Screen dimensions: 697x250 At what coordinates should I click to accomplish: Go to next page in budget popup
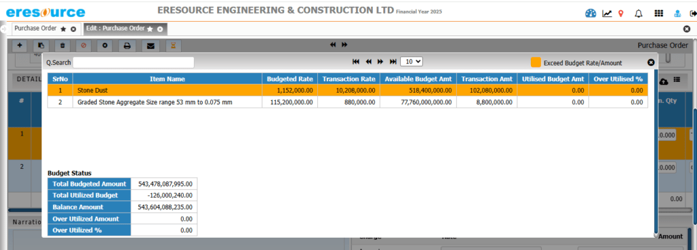[380, 61]
